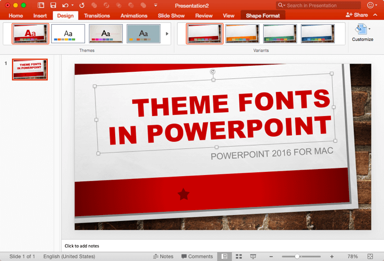384x261 pixels.
Task: Click the rotation handle above the title box
Action: [x=213, y=71]
